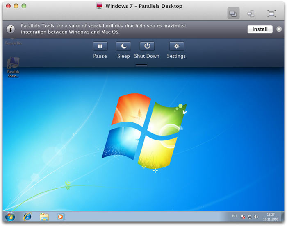This screenshot has width=287, height=226.
Task: Zoom the Parallels Desktop window
Action: pos(24,6)
